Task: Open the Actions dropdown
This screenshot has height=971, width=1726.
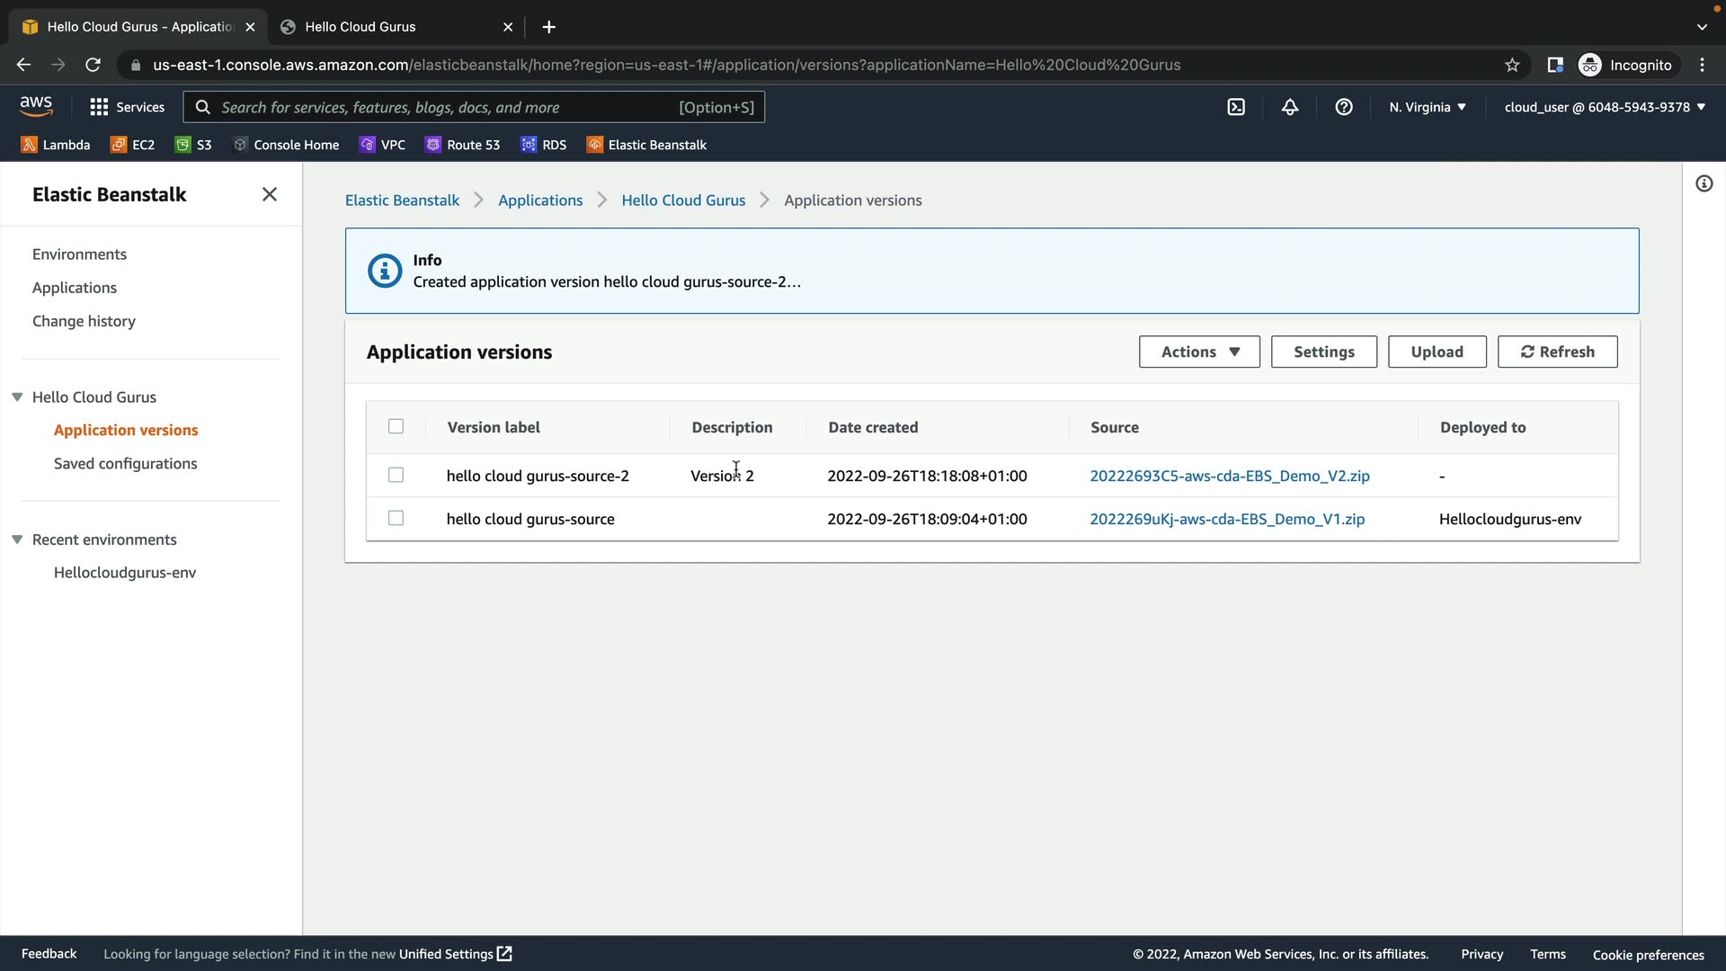Action: coord(1199,352)
